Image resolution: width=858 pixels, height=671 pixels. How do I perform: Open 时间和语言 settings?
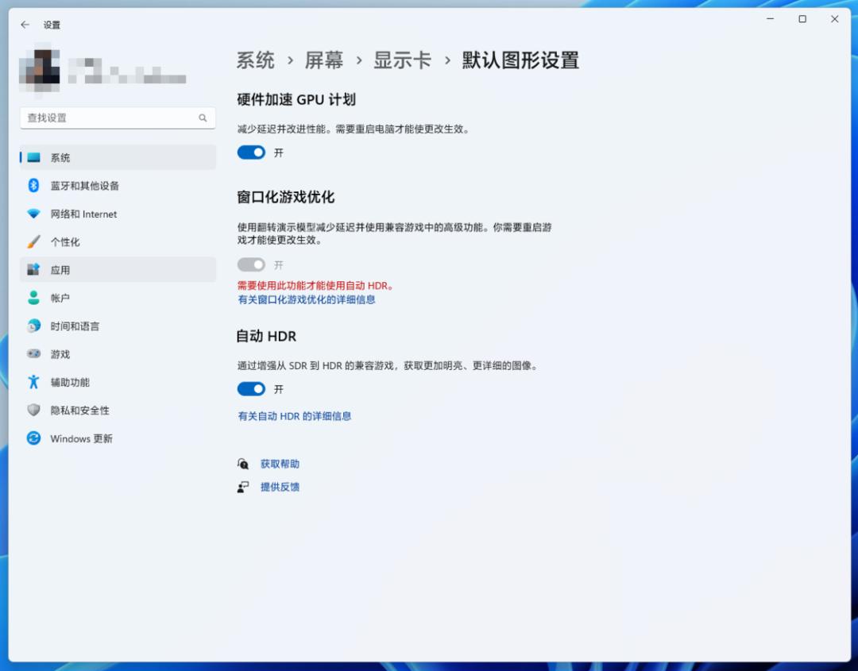tap(118, 326)
